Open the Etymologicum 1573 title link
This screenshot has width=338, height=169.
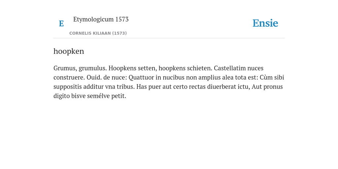(x=101, y=19)
